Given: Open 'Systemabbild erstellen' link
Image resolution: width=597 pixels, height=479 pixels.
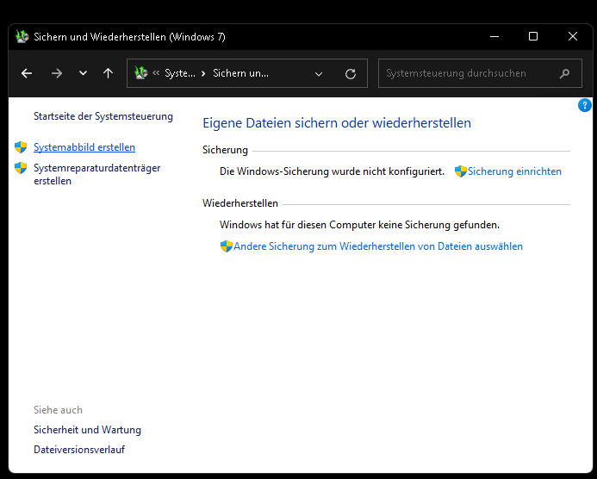Looking at the screenshot, I should coord(84,147).
